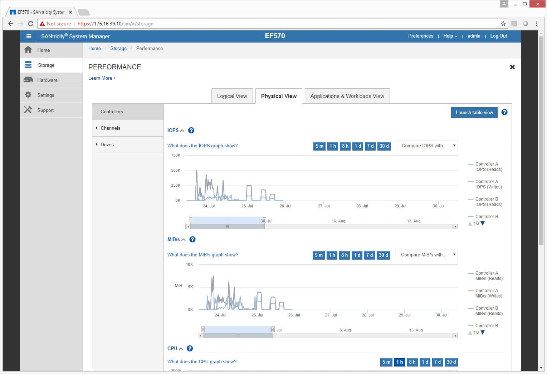Screen dimensions: 547x374
Task: Click the MiB/s help question mark icon
Action: [192, 240]
